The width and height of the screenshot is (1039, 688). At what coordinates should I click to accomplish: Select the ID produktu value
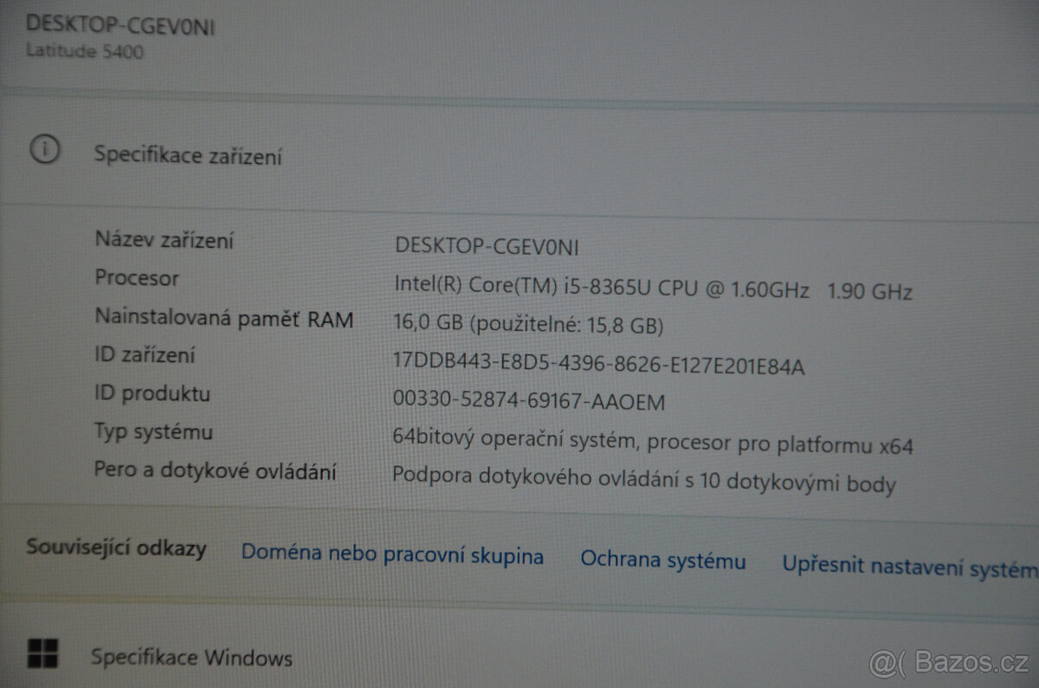pos(528,402)
